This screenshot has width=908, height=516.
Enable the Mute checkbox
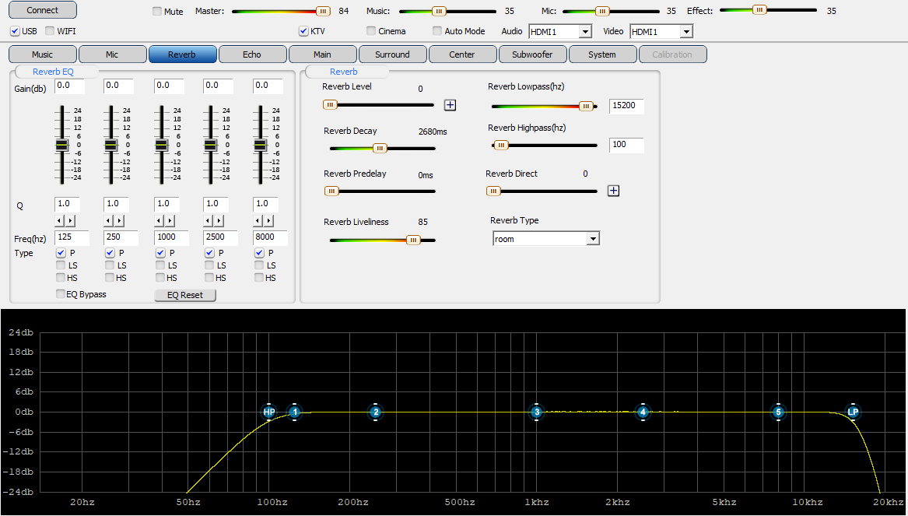pyautogui.click(x=157, y=12)
